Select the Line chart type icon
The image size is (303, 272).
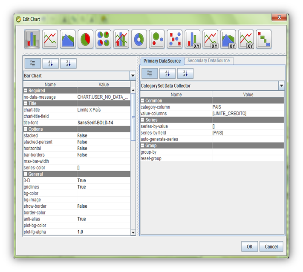pyautogui.click(x=50, y=39)
